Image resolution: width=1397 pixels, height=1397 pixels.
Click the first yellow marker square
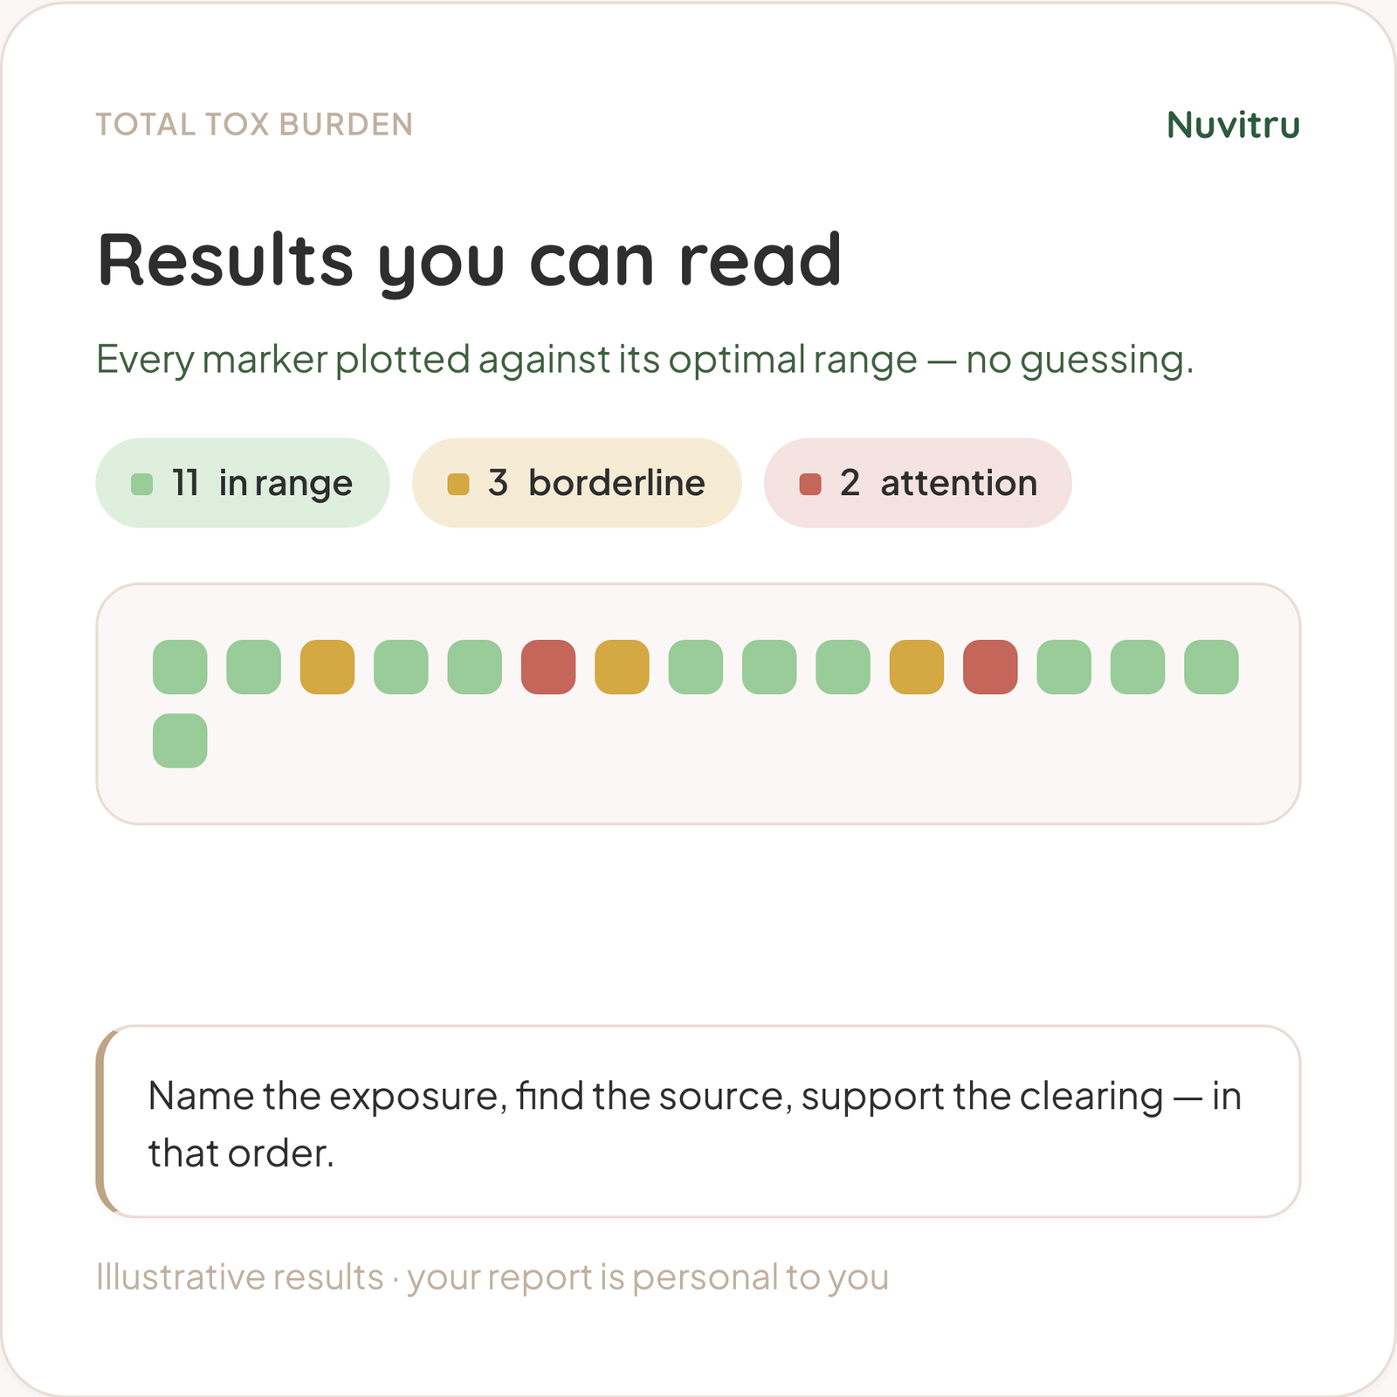327,667
